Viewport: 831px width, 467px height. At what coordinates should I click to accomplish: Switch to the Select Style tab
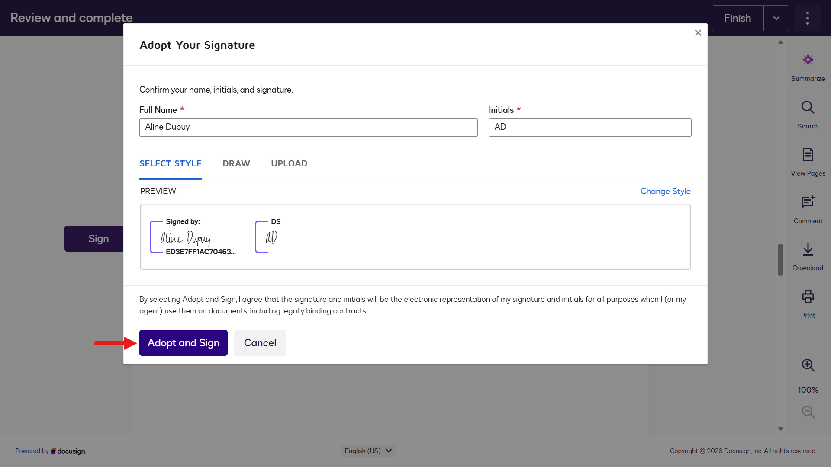pos(171,164)
